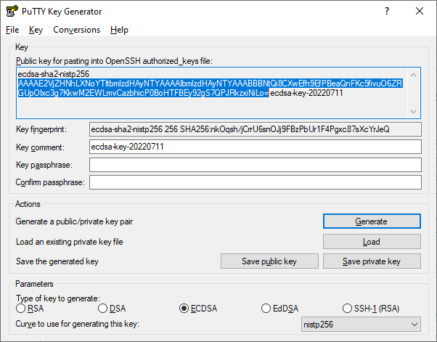Choose the EdDSA key type
Screen dimensions: 437x342
pos(266,309)
